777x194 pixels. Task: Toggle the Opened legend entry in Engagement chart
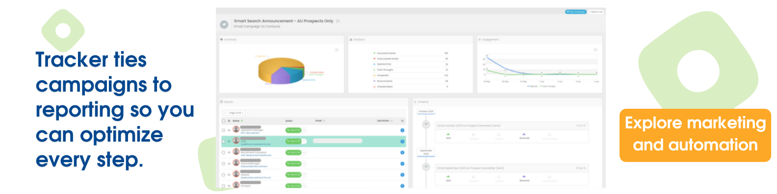pyautogui.click(x=533, y=86)
